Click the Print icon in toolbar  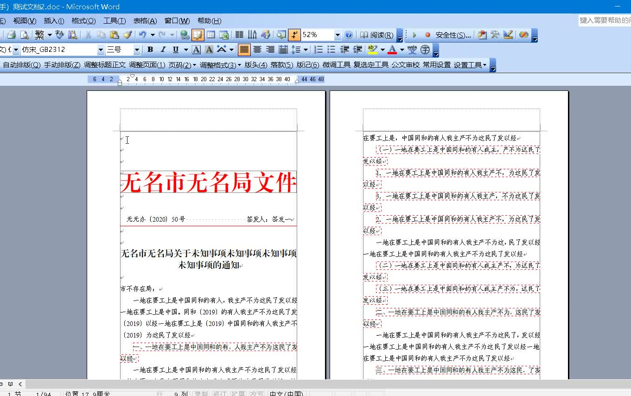pyautogui.click(x=12, y=35)
